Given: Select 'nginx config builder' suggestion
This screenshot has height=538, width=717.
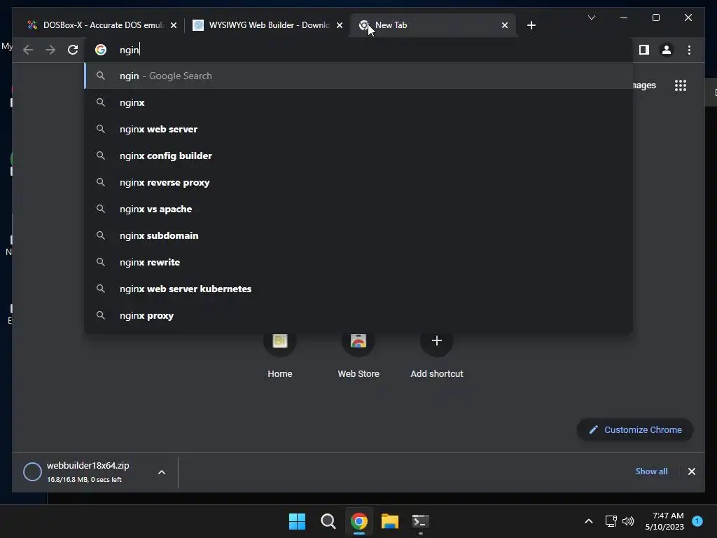Looking at the screenshot, I should pos(359,156).
